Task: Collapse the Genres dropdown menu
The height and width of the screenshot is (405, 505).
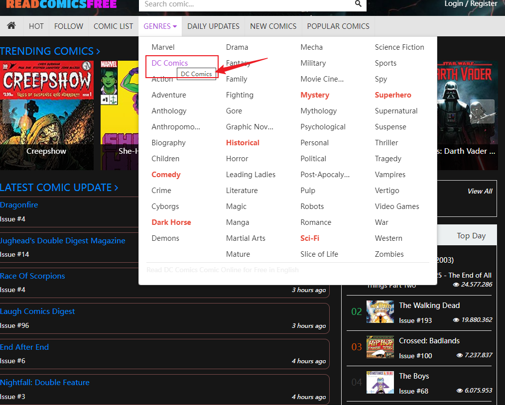Action: (160, 26)
